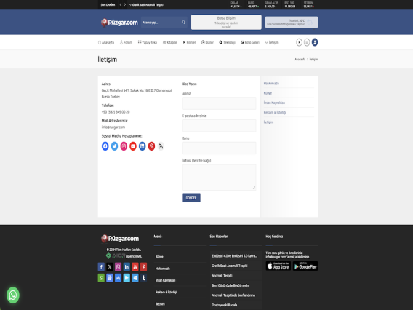Open the footer LinkedIn square icon

[127, 267]
